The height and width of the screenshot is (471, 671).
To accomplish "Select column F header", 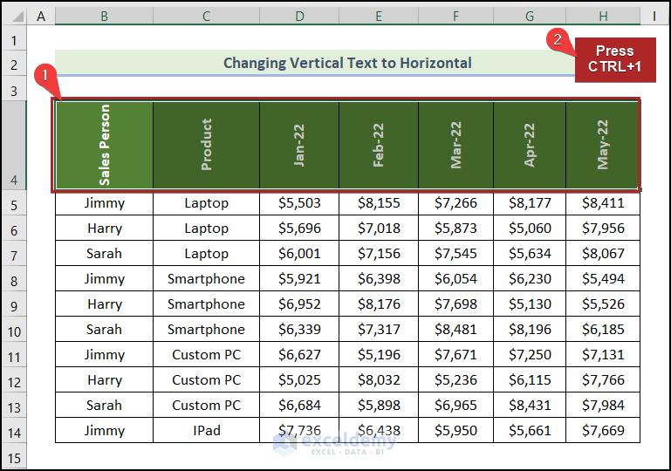I will 455,17.
